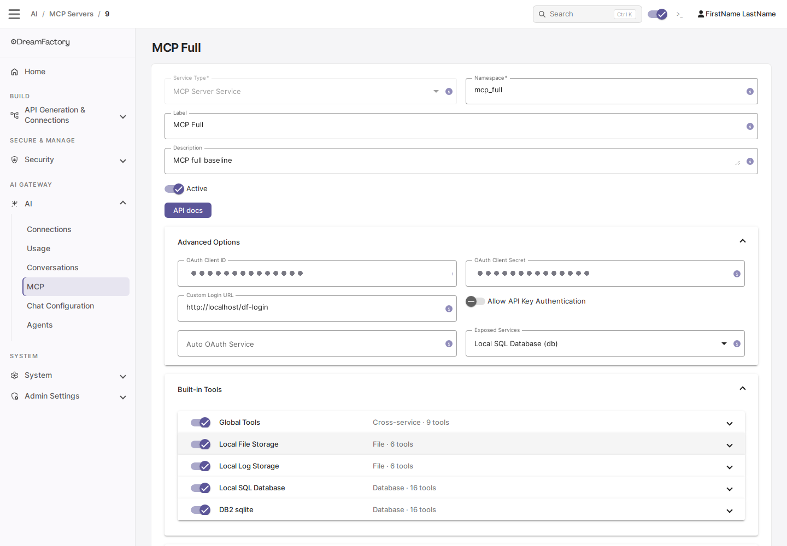Click the Home house icon

pos(15,72)
